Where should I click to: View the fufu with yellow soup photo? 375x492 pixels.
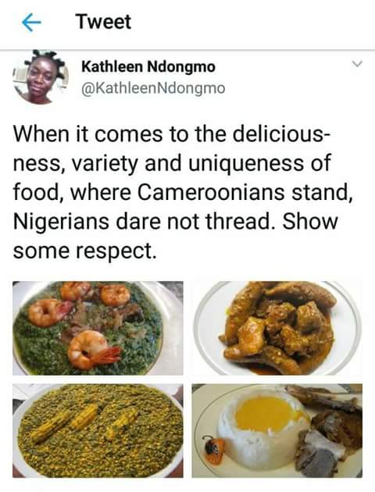click(x=277, y=430)
